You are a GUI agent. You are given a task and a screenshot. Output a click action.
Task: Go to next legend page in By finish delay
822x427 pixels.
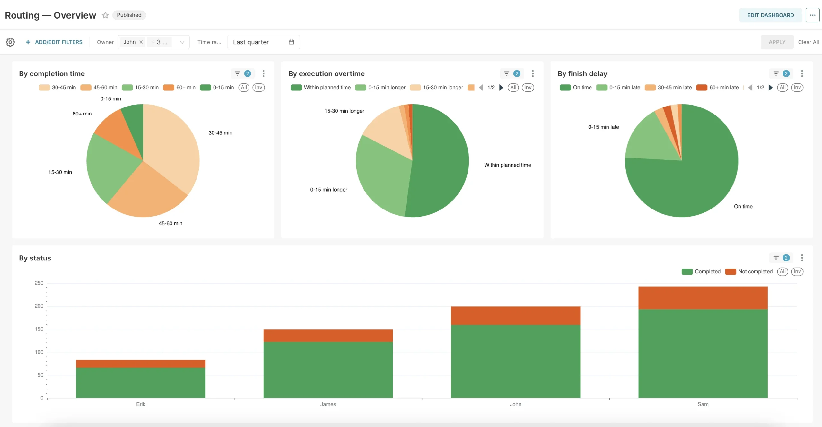coord(770,88)
